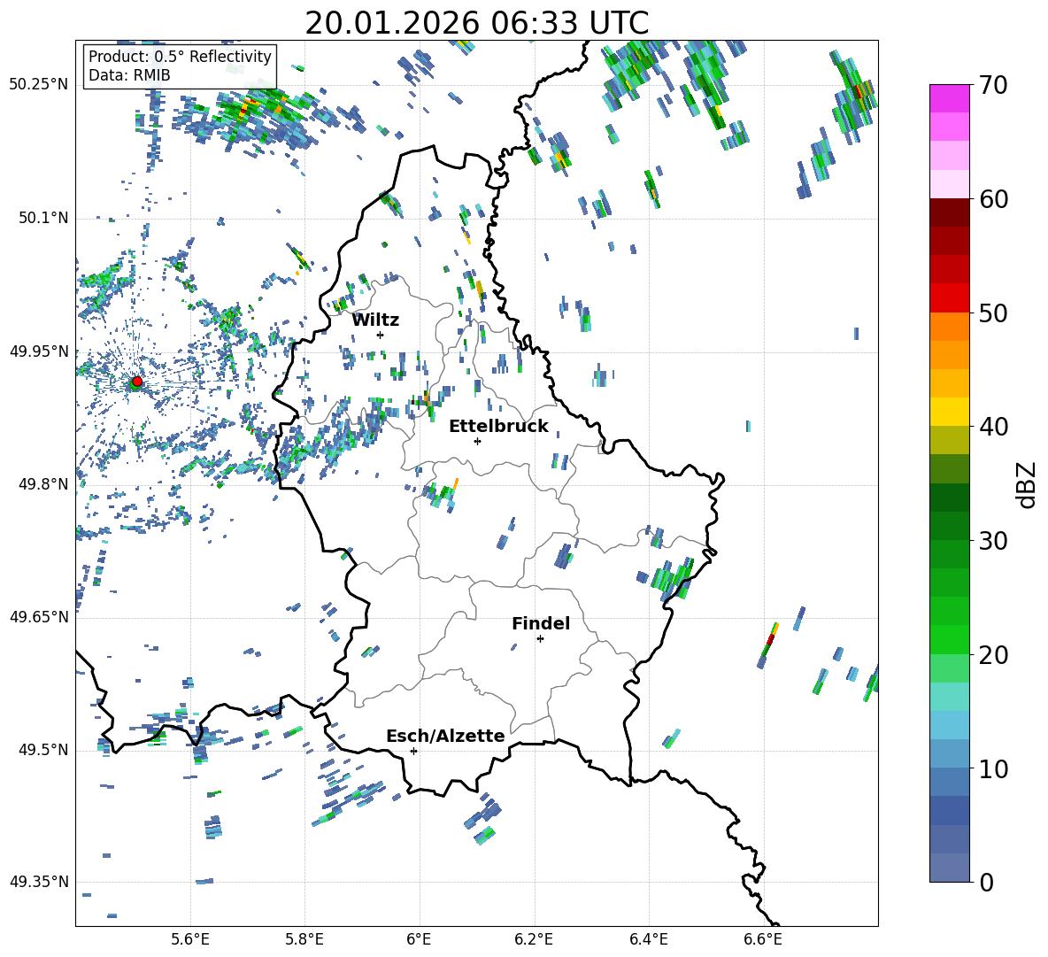Image resolution: width=1048 pixels, height=957 pixels.
Task: Click the 50.25°N latitude label
Action: point(39,85)
